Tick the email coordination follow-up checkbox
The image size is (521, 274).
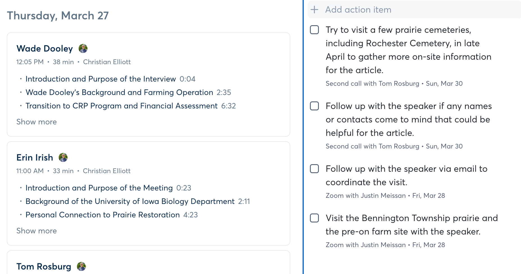tap(314, 169)
